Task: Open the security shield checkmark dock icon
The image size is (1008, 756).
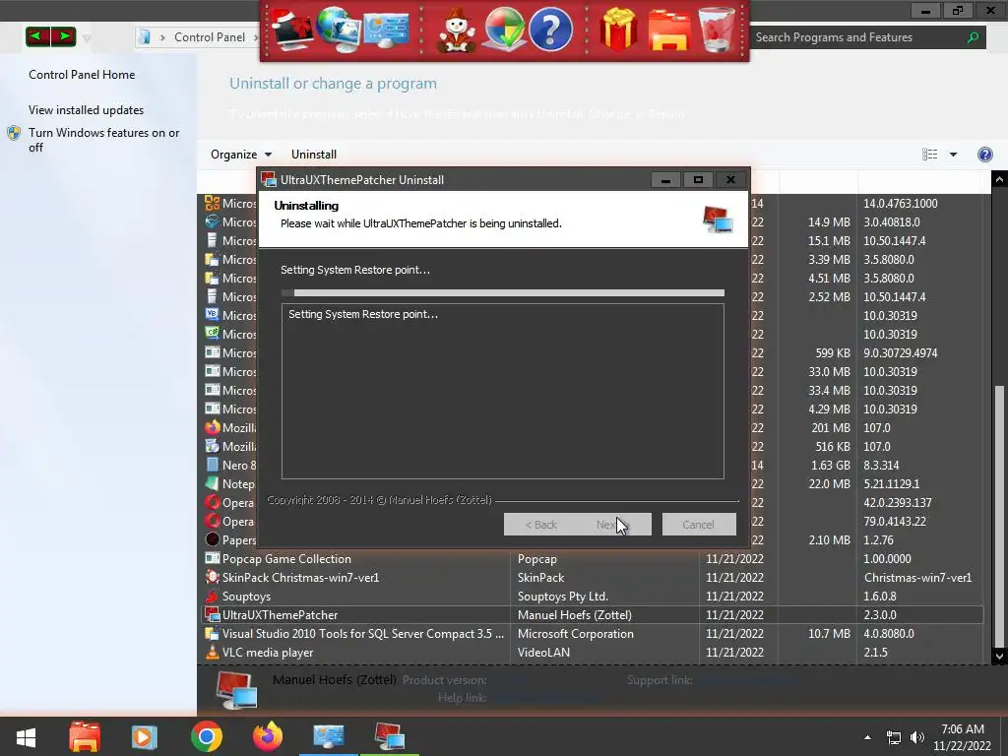Action: (x=504, y=30)
